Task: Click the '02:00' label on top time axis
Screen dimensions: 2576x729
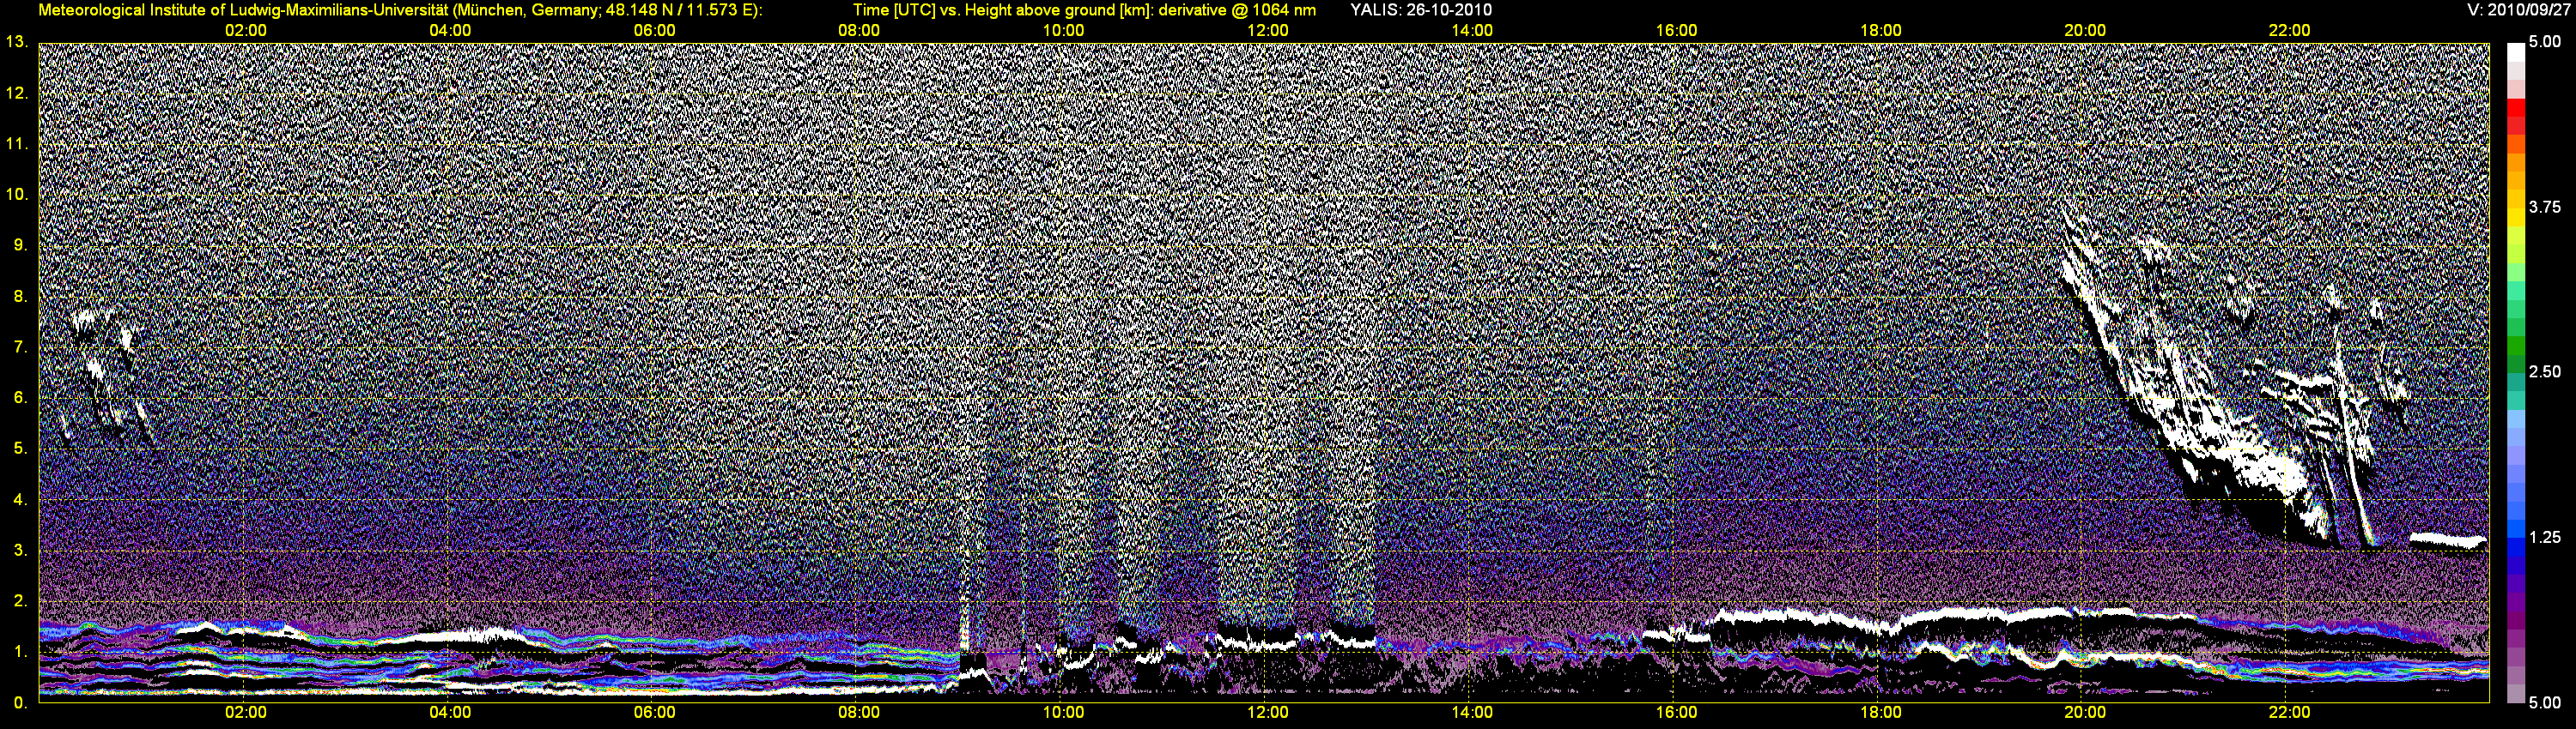Action: (246, 31)
